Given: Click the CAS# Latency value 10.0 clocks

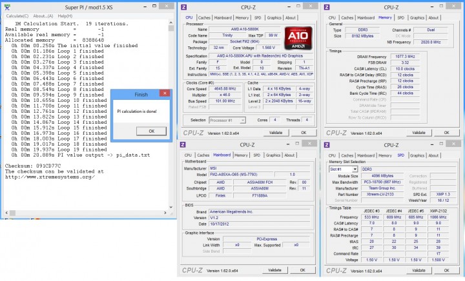Looking at the screenshot, I should (x=405, y=68).
